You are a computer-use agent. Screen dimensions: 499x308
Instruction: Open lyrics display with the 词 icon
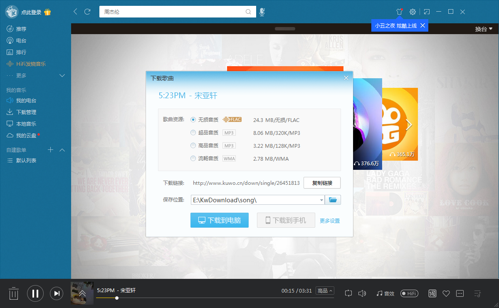(x=432, y=293)
